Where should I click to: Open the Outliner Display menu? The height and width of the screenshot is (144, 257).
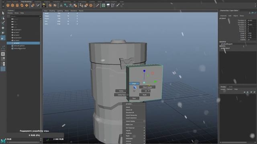[x=10, y=13]
